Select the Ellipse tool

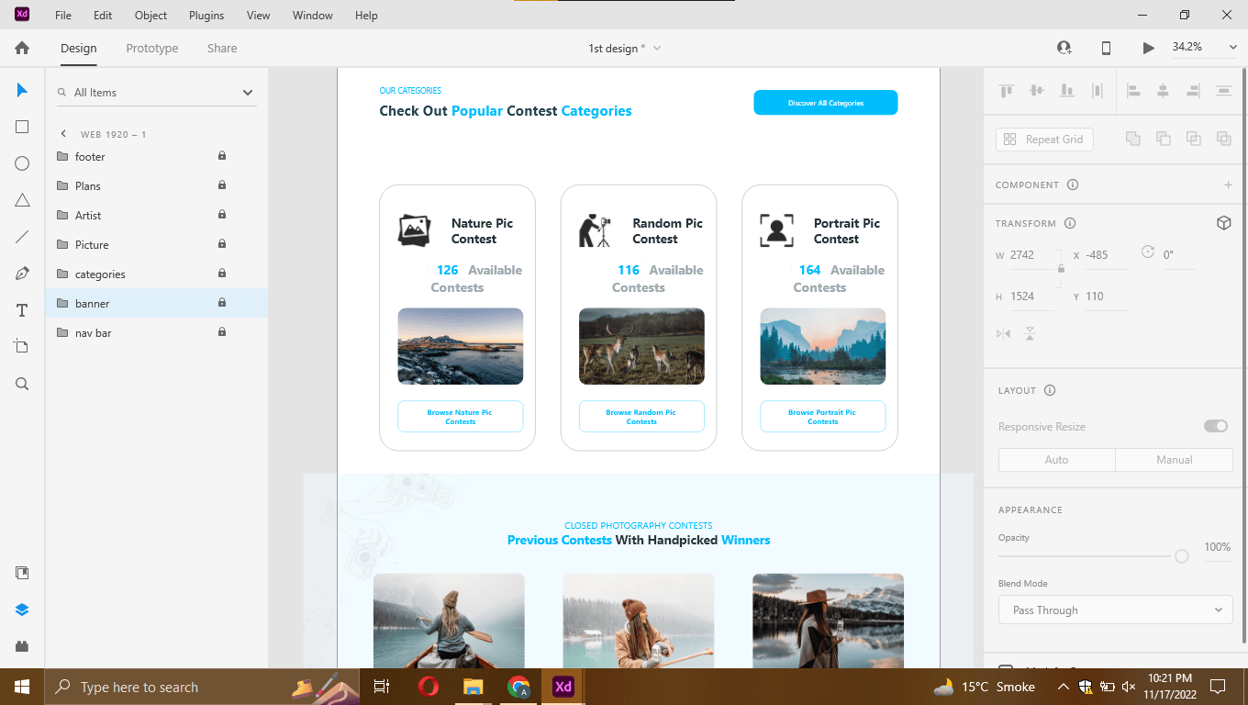pos(21,163)
